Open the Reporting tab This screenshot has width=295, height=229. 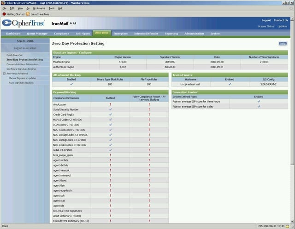click(x=171, y=34)
